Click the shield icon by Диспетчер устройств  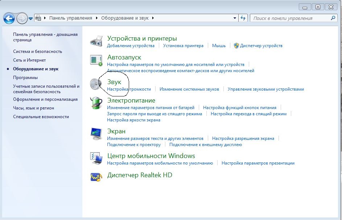236,46
